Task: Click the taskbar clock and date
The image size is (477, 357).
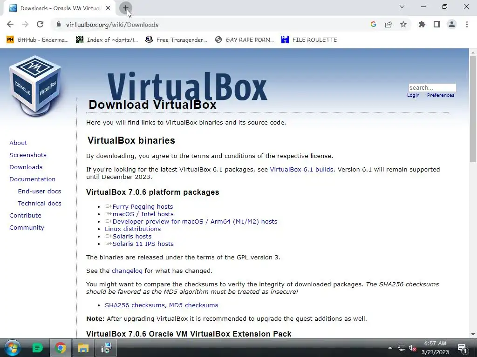Action: pyautogui.click(x=436, y=348)
